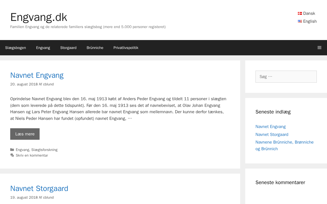Click the Danish flag icon
Image resolution: width=327 pixels, height=204 pixels.
coord(300,14)
